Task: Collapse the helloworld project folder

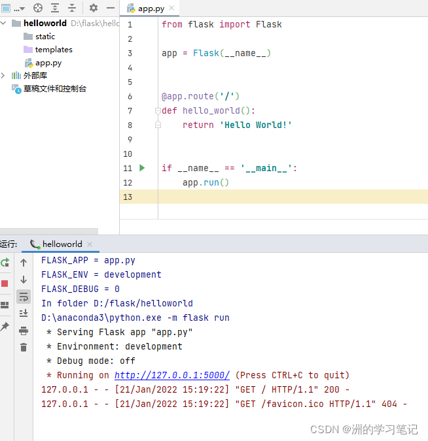Action: tap(5, 23)
